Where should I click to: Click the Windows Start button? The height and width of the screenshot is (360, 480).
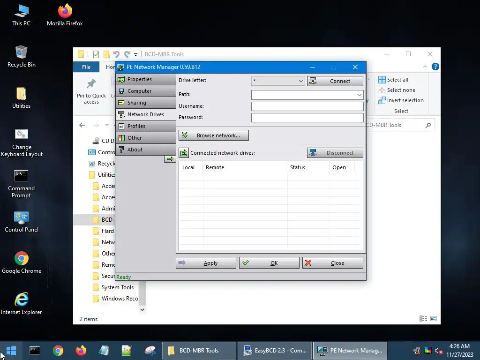tap(11, 351)
